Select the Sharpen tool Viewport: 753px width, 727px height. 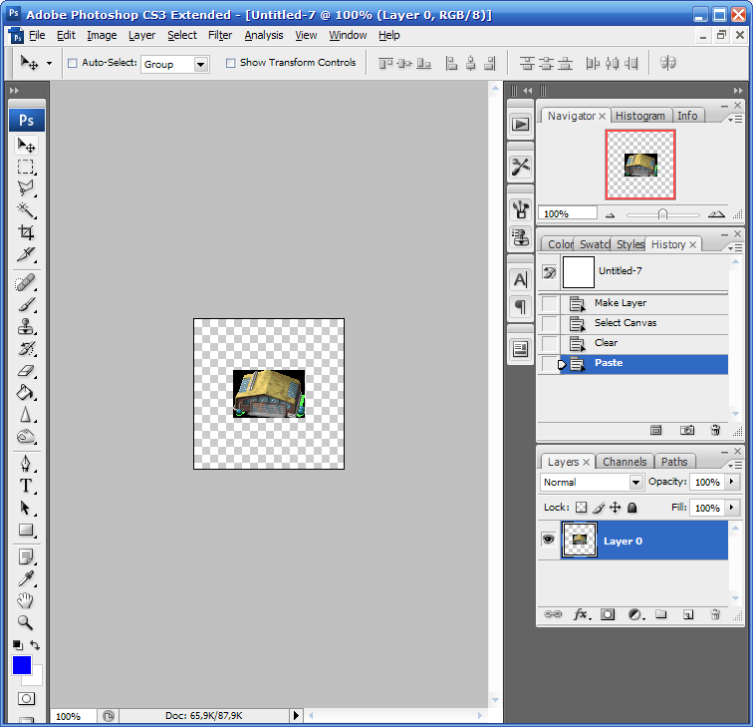click(26, 415)
